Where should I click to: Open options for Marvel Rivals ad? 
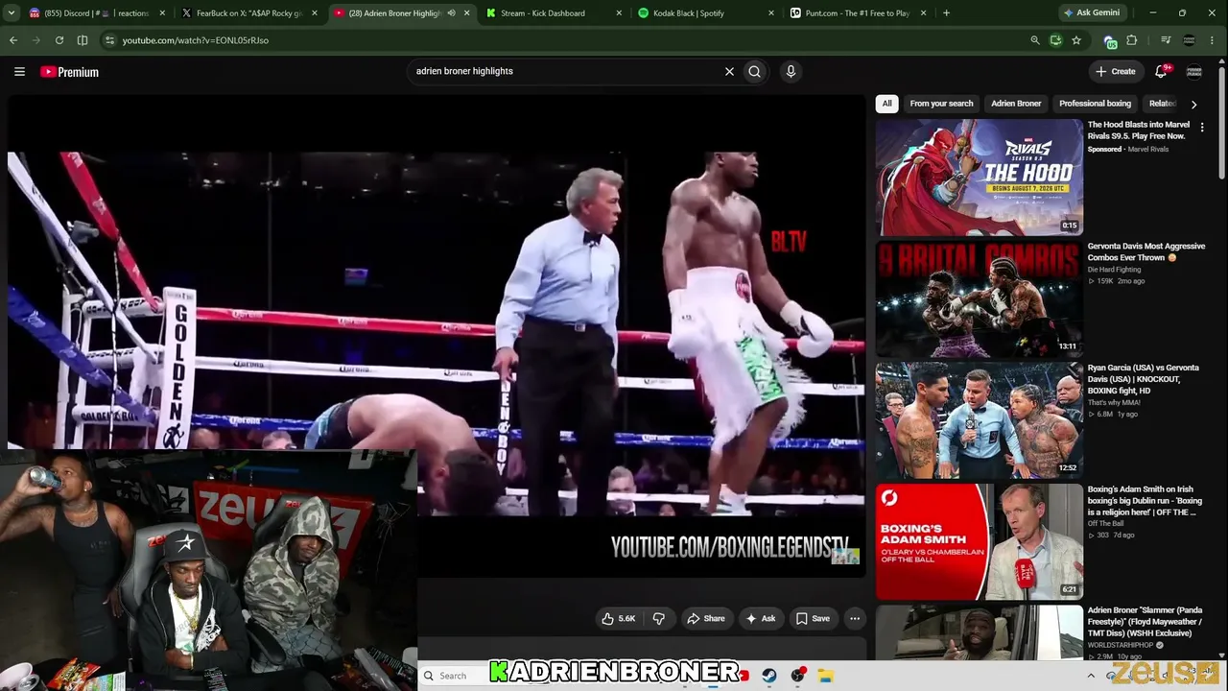click(x=1202, y=127)
